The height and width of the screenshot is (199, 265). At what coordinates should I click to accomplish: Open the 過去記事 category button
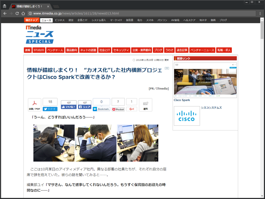point(182,50)
